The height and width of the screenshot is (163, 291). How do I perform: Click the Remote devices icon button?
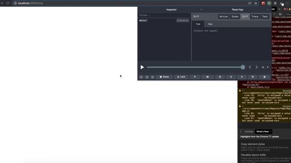pyautogui.click(x=253, y=77)
